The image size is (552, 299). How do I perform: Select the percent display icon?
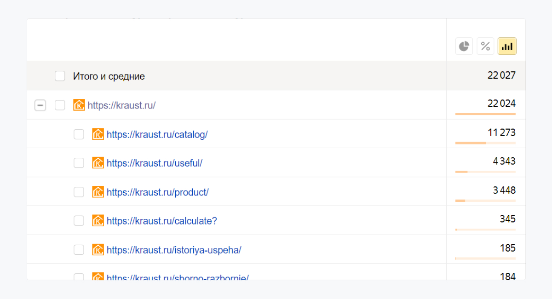click(x=485, y=46)
